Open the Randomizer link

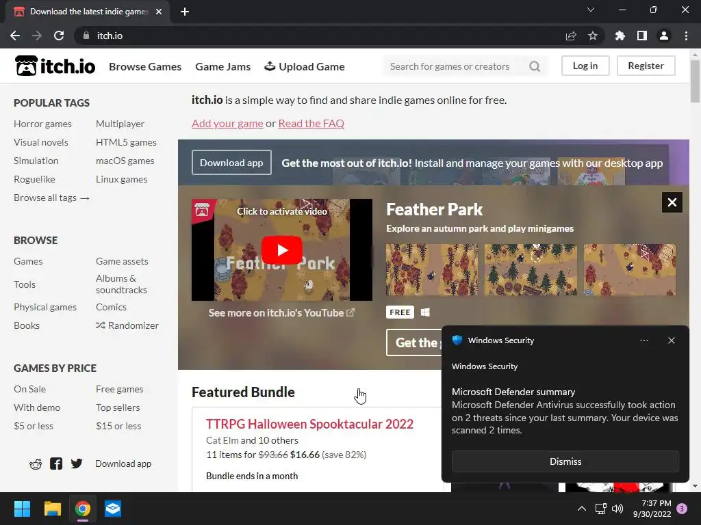coord(127,325)
